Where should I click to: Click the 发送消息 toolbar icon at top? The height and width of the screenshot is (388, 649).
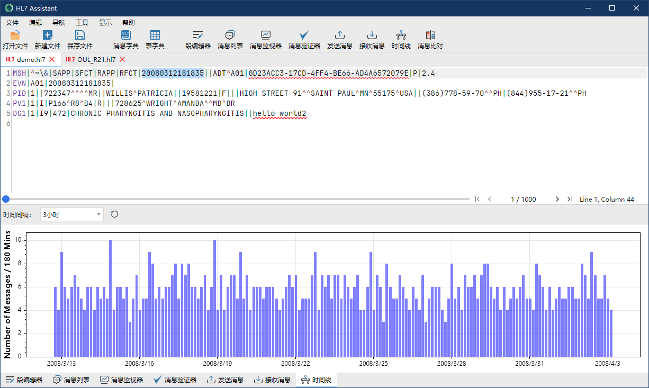point(340,35)
